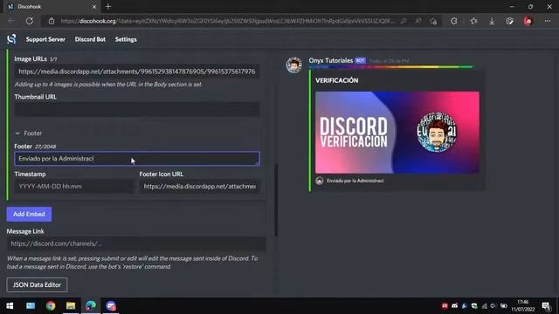Click the browser address bar URL

coord(227,21)
